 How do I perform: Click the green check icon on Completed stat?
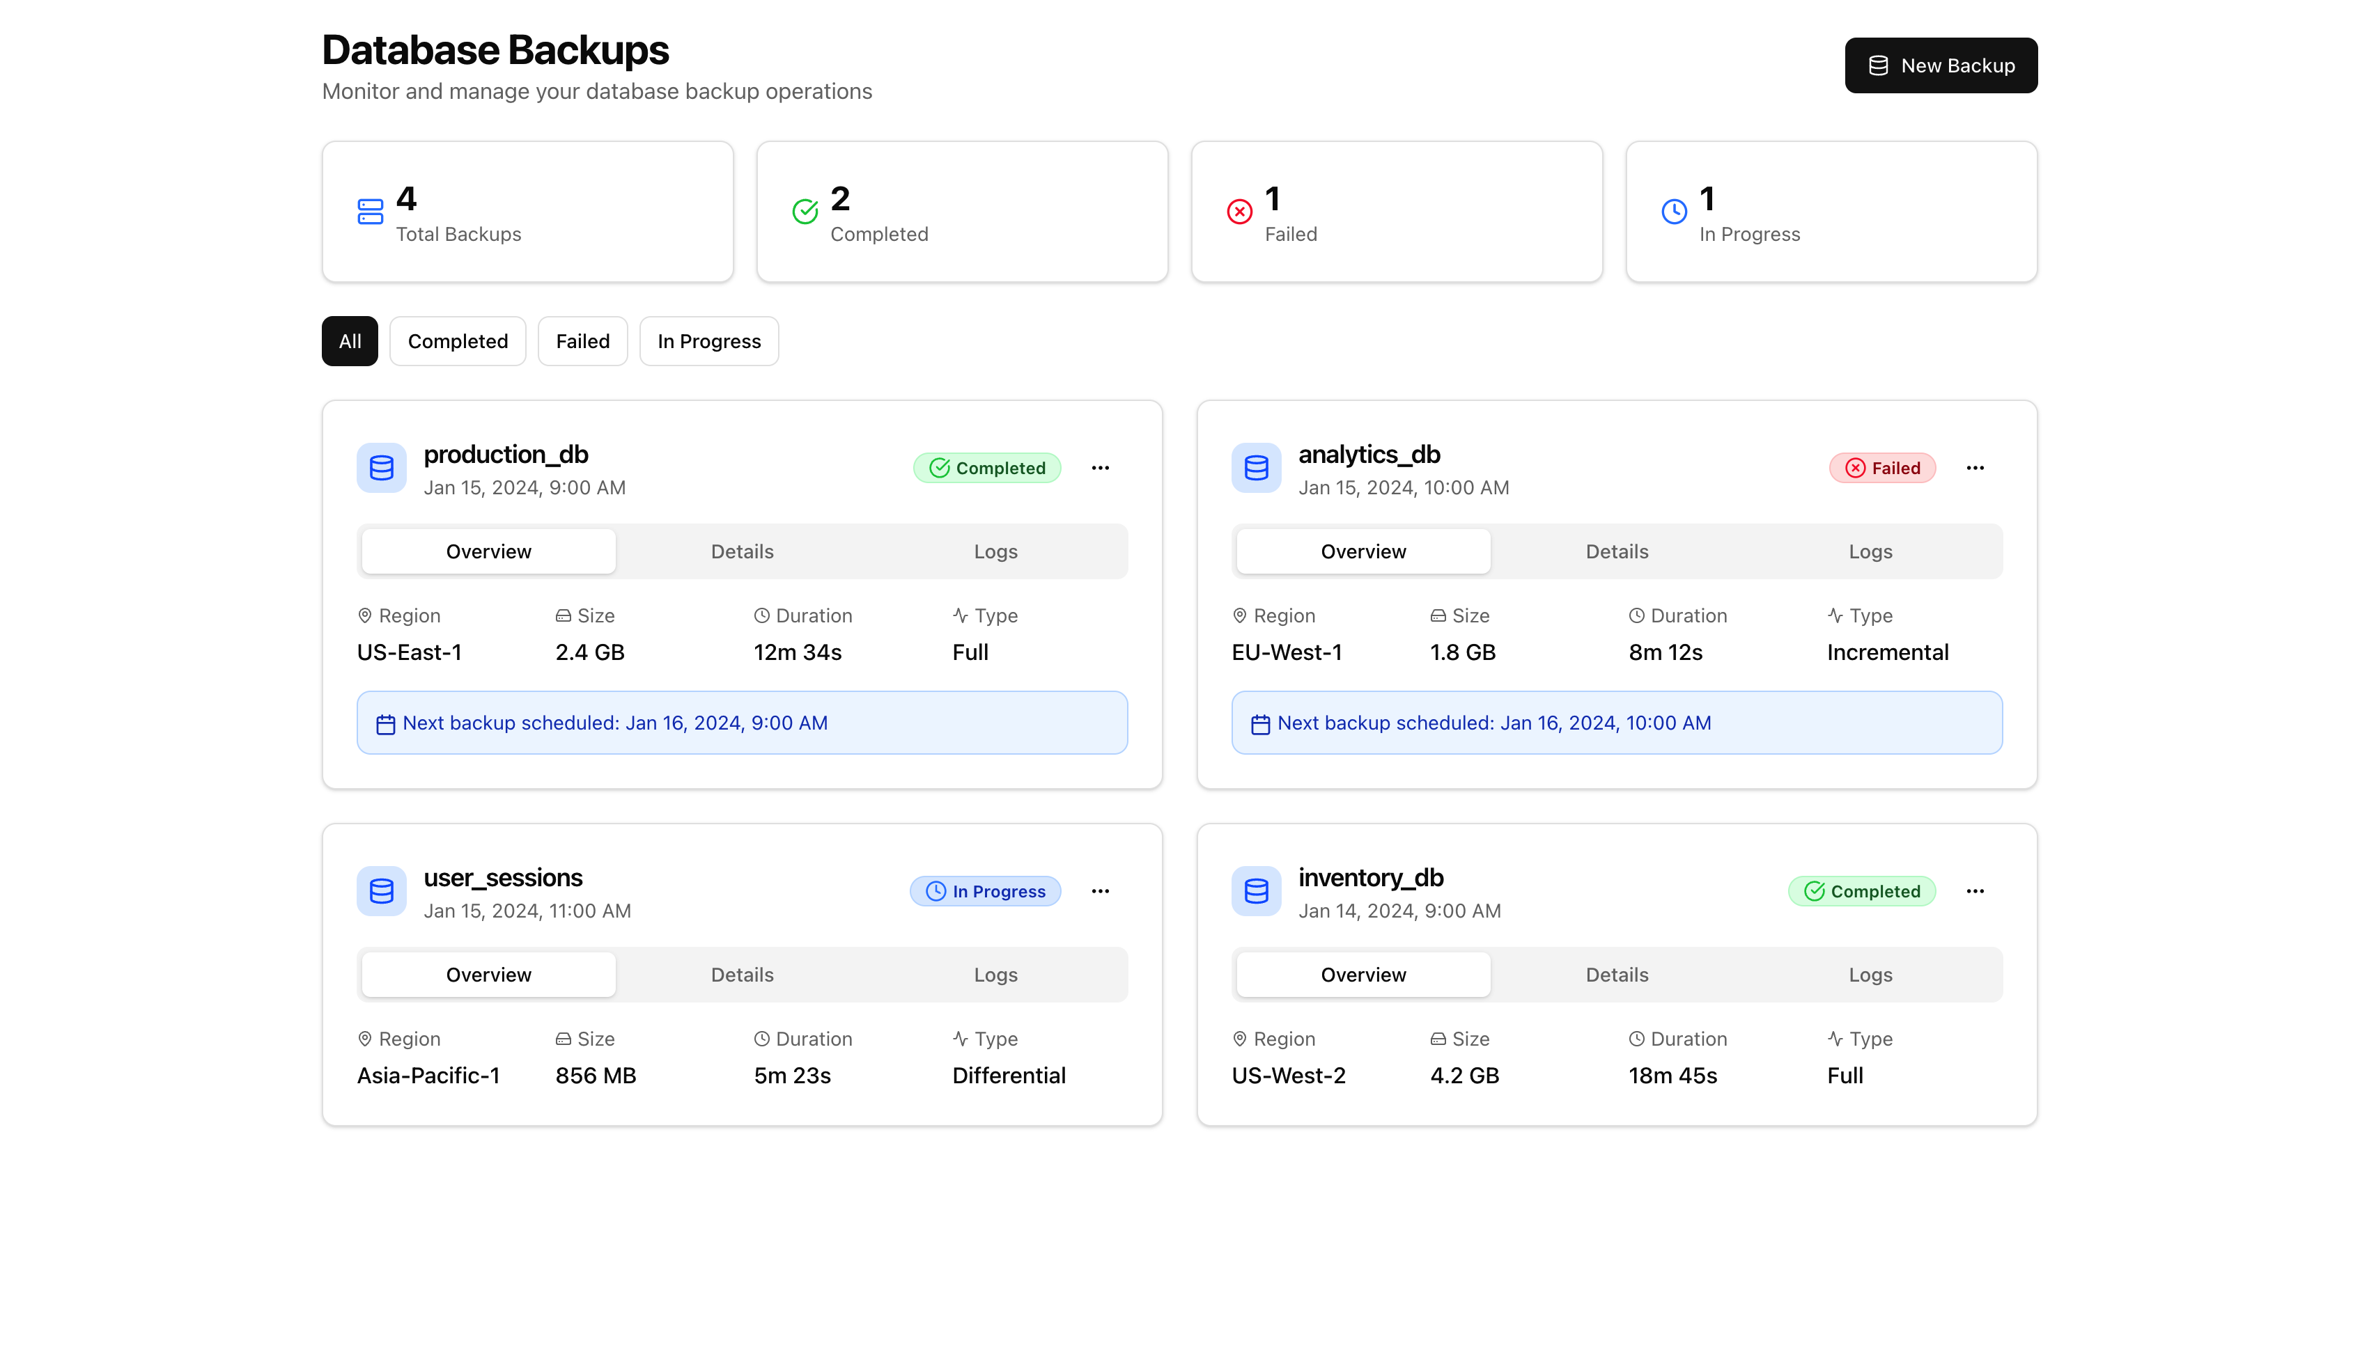point(805,212)
